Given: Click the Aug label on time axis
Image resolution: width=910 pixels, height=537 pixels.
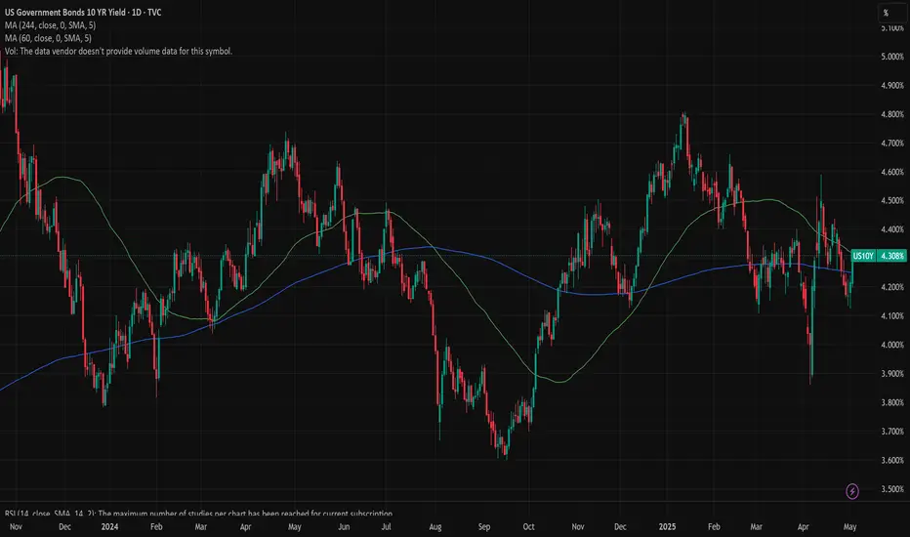Looking at the screenshot, I should click(x=435, y=527).
